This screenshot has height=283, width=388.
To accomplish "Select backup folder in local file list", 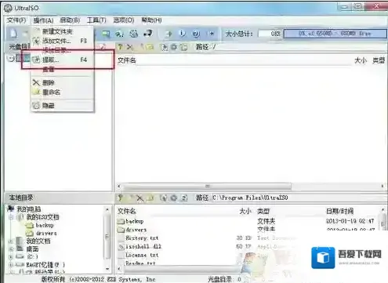I will point(134,221).
